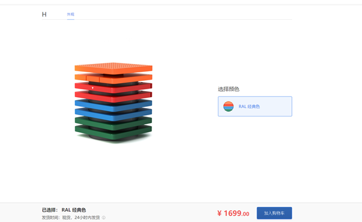The height and width of the screenshot is (222, 362).
Task: Select the RAL 经典色 color option
Action: (255, 106)
